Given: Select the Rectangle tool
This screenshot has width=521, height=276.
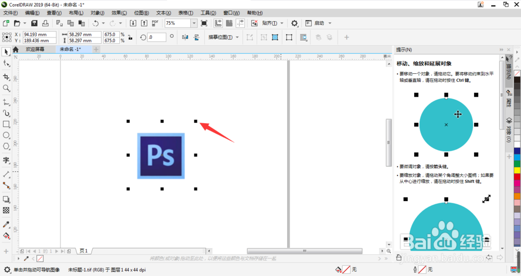Looking at the screenshot, I should coord(6,124).
